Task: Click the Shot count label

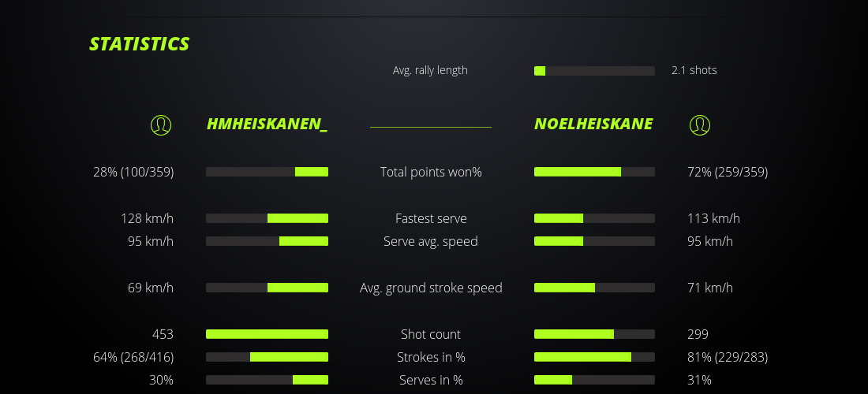Action: click(x=431, y=334)
